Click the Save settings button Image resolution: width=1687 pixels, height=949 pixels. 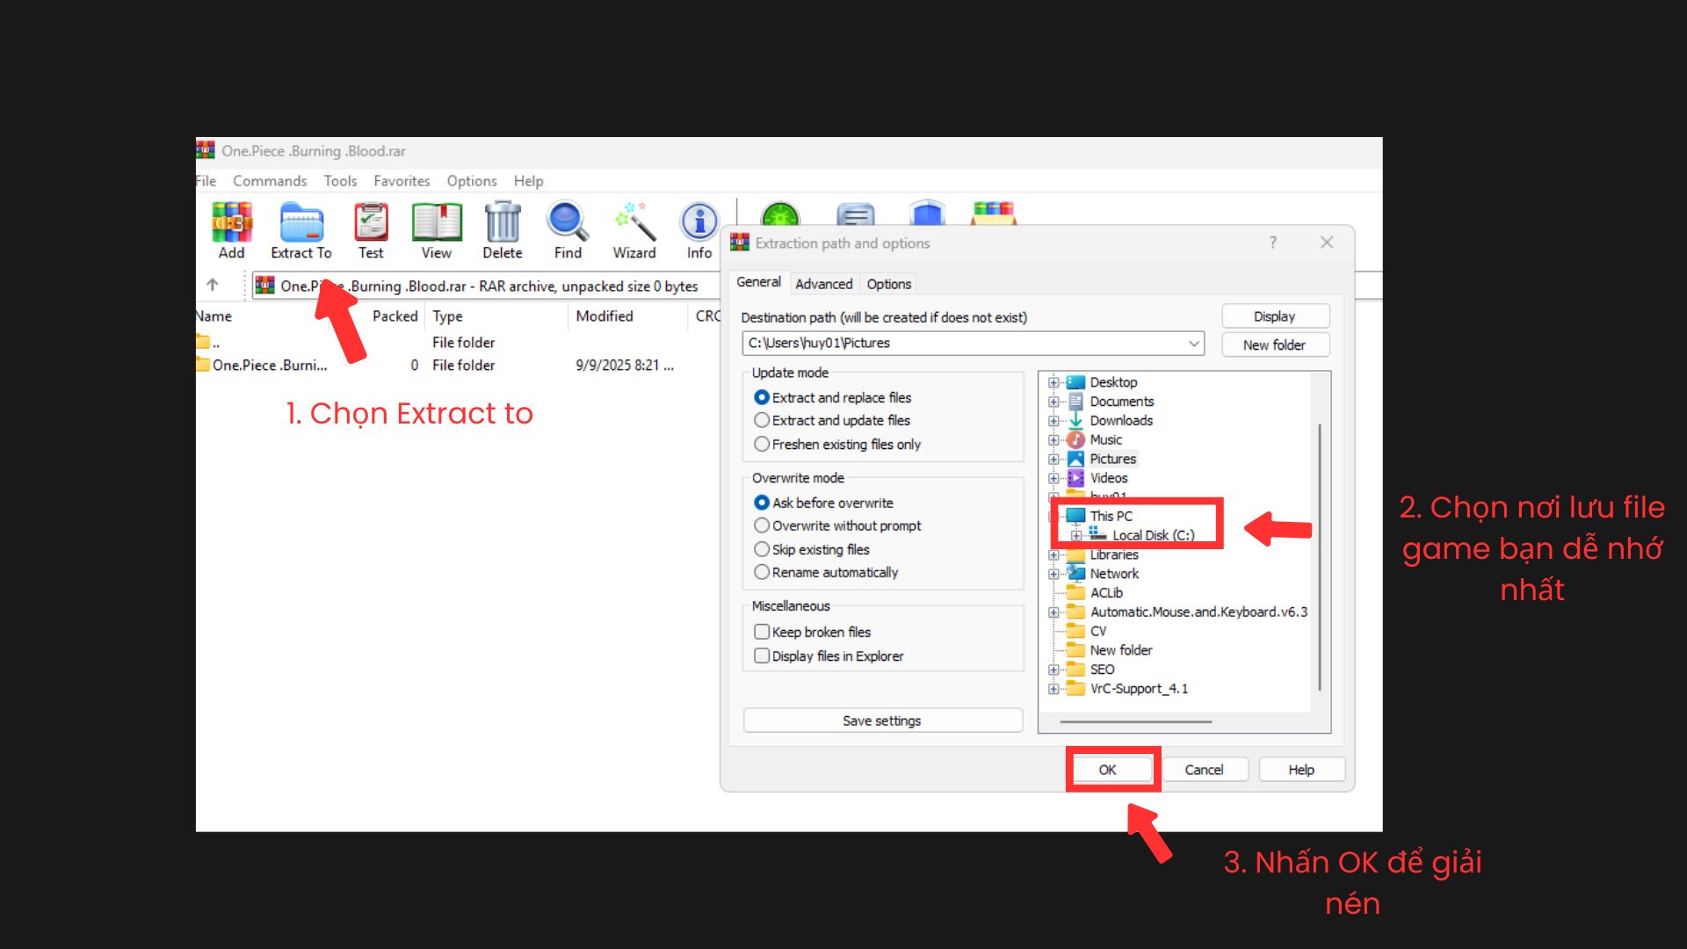(882, 721)
